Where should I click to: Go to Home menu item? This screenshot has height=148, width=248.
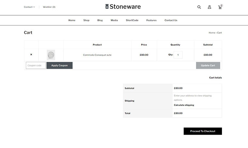(x=72, y=20)
